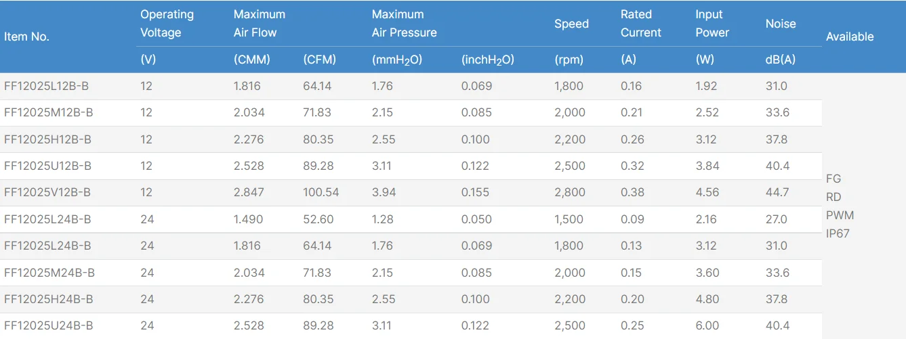Open item FF12025V12B-B

[47, 192]
